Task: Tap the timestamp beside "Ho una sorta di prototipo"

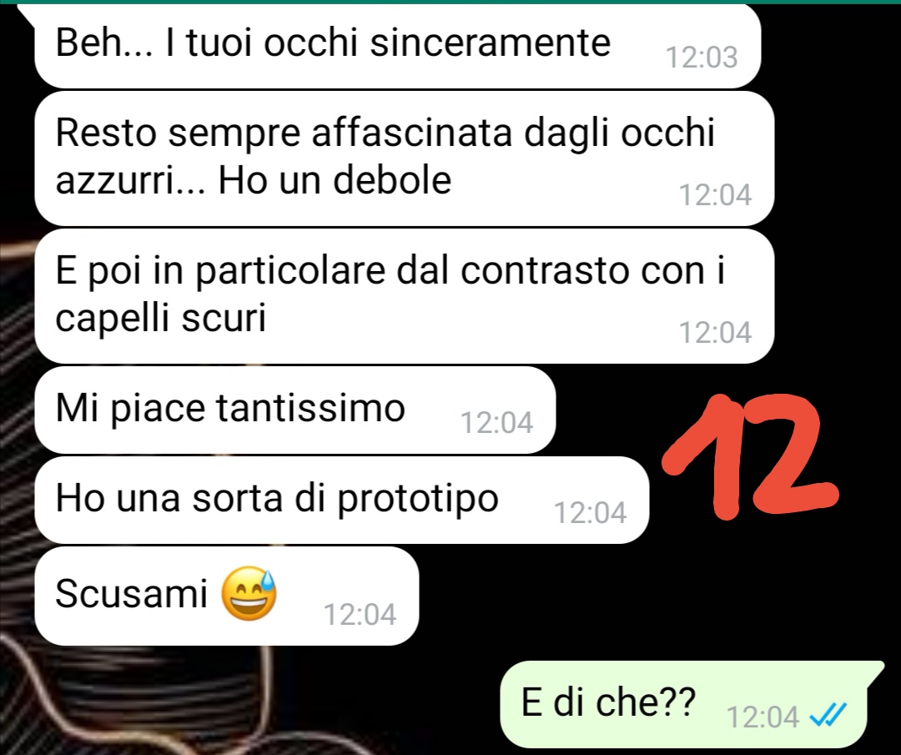Action: 590,512
